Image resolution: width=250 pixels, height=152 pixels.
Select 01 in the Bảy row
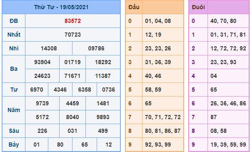tap(37, 145)
